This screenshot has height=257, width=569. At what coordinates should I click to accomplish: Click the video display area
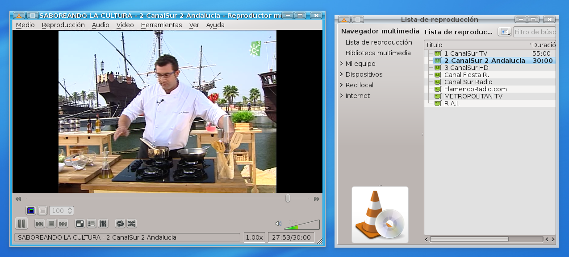167,111
